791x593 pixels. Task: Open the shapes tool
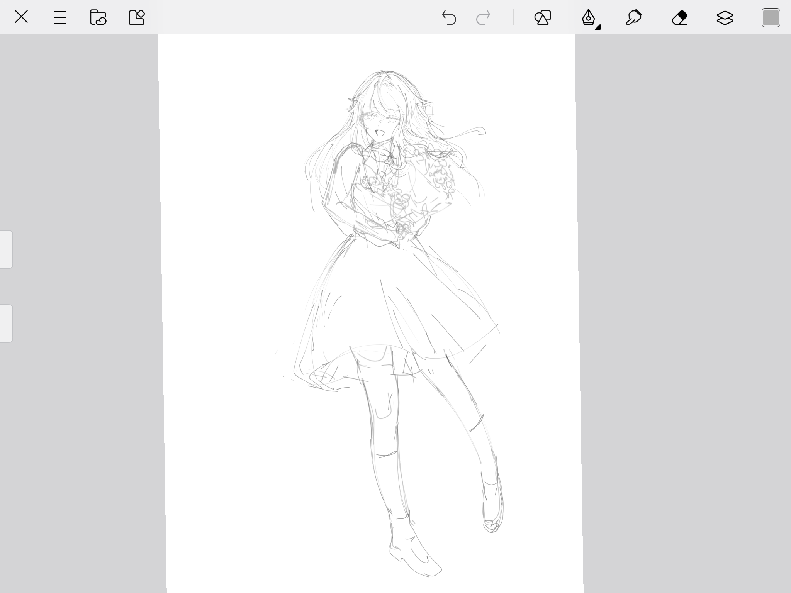pos(543,17)
